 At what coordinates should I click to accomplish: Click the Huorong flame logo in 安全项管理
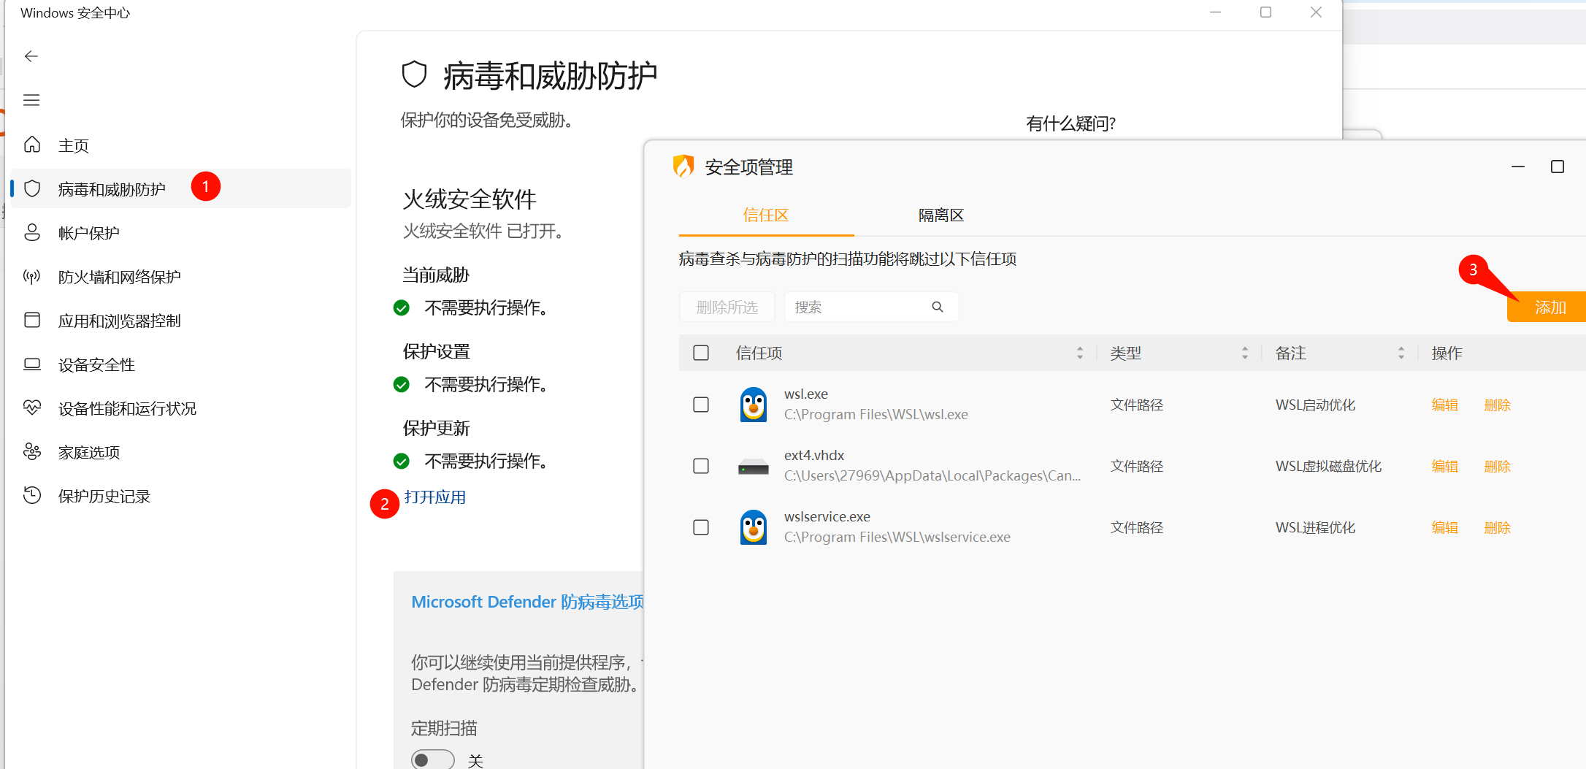pyautogui.click(x=683, y=167)
